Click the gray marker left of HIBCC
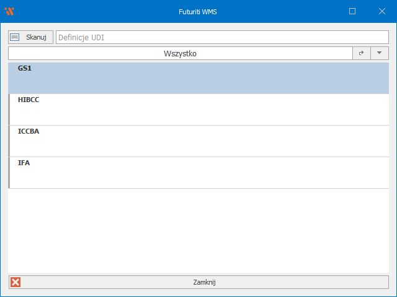Viewport: 397px width, 297px height. pos(9,110)
